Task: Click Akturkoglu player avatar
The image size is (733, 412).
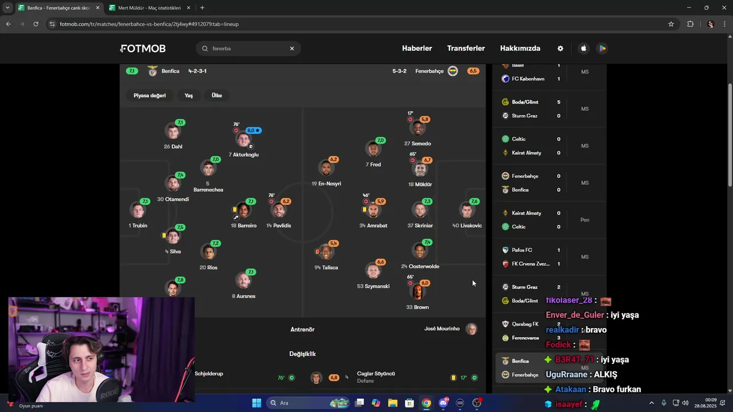Action: (243, 140)
